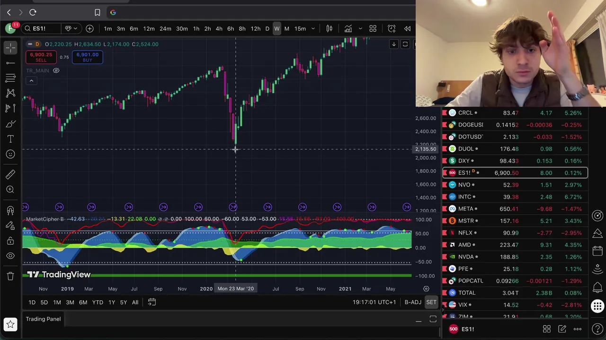Viewport: 606px width, 340px height.
Task: Click the add symbol plus icon
Action: [89, 28]
